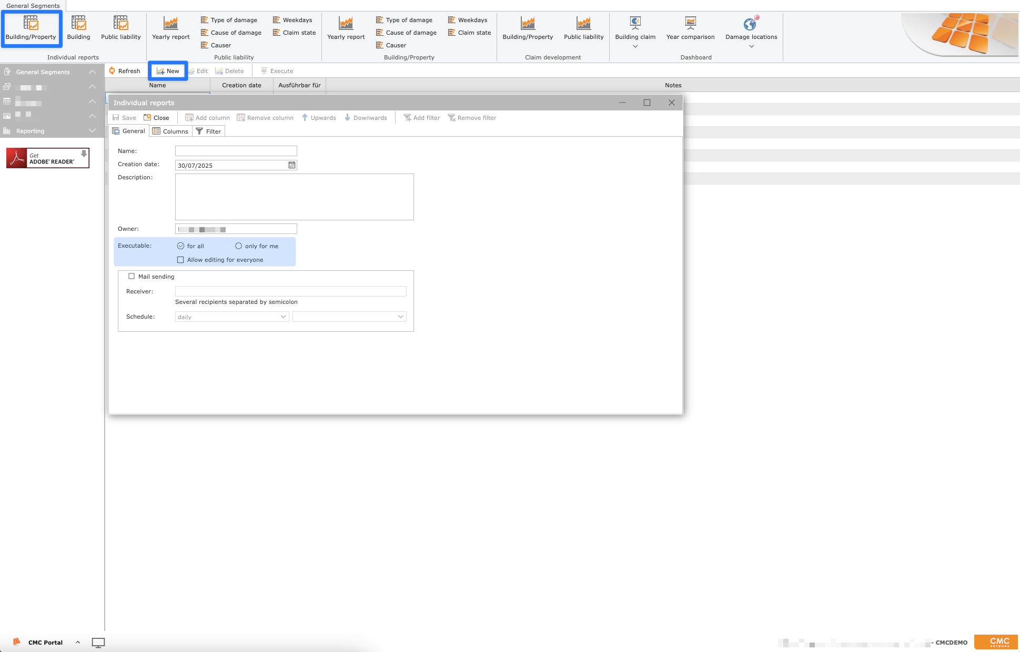Expand the Building claim chevron
The width and height of the screenshot is (1020, 652).
click(x=635, y=46)
